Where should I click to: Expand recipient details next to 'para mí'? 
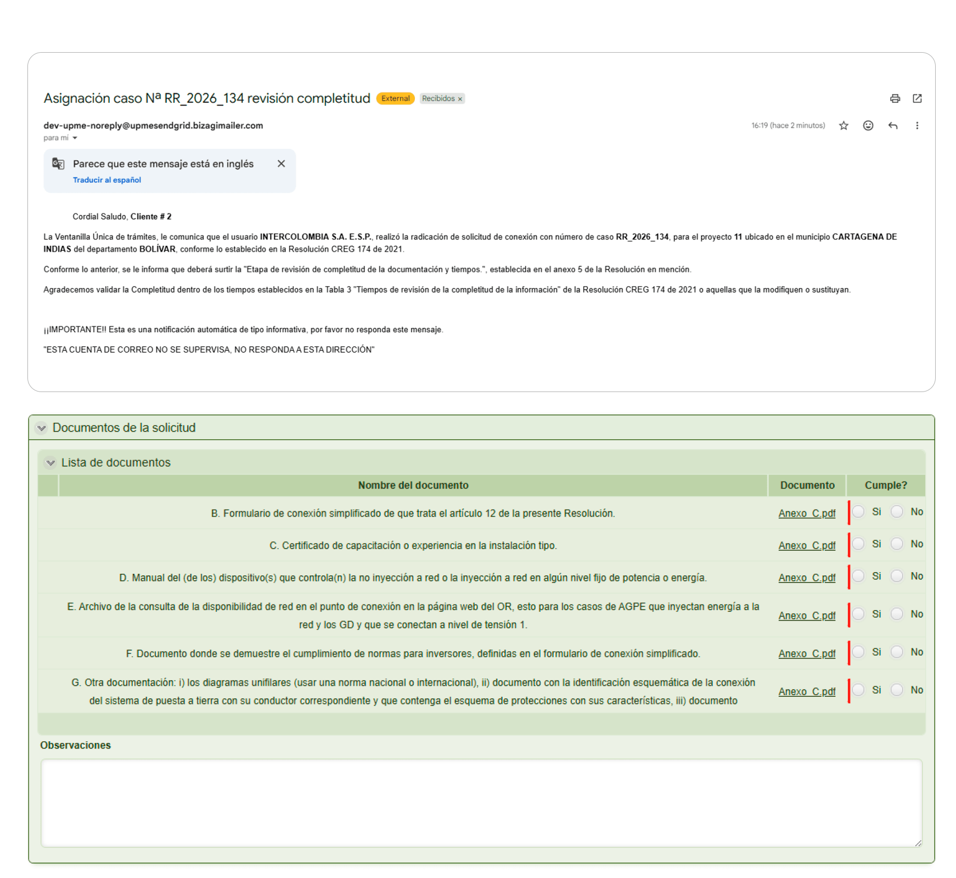(75, 138)
